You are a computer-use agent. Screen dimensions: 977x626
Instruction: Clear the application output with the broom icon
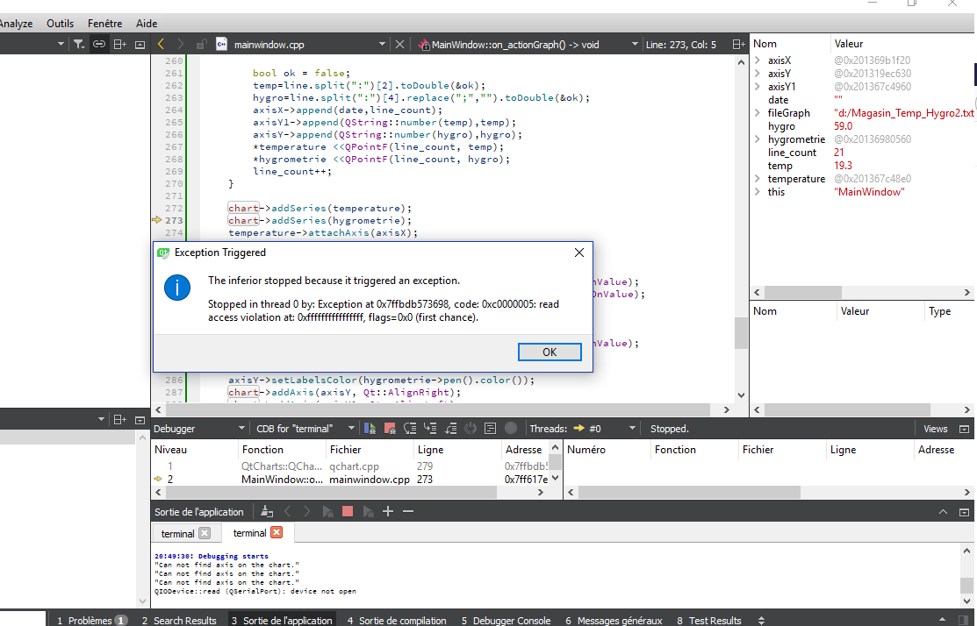(x=267, y=510)
